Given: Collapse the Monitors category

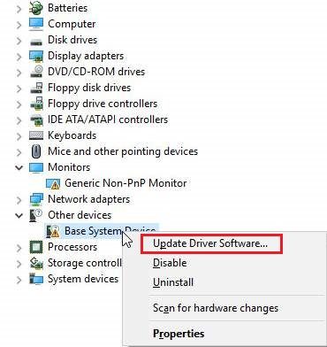Looking at the screenshot, I should 19,167.
